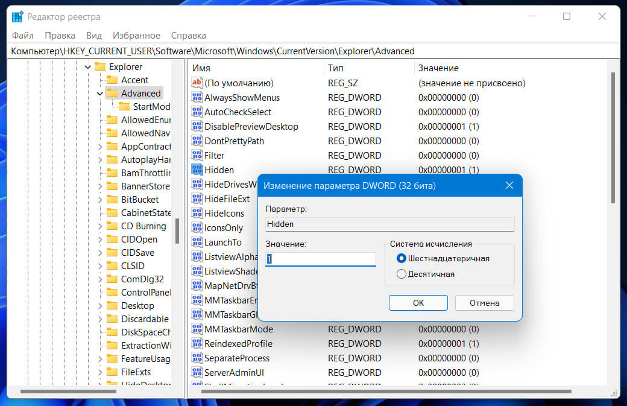Click the Параметр name field showing Hidden

(390, 224)
